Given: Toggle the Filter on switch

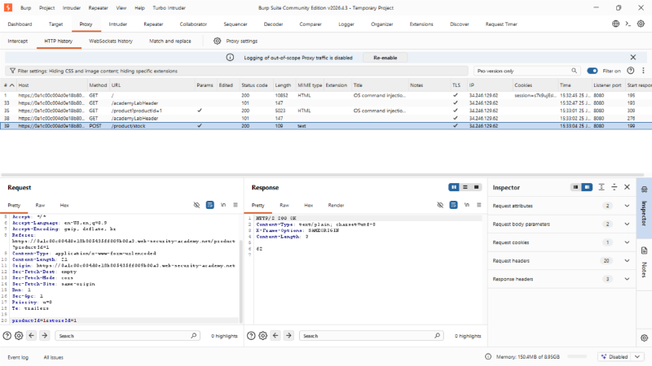Looking at the screenshot, I should click(593, 71).
